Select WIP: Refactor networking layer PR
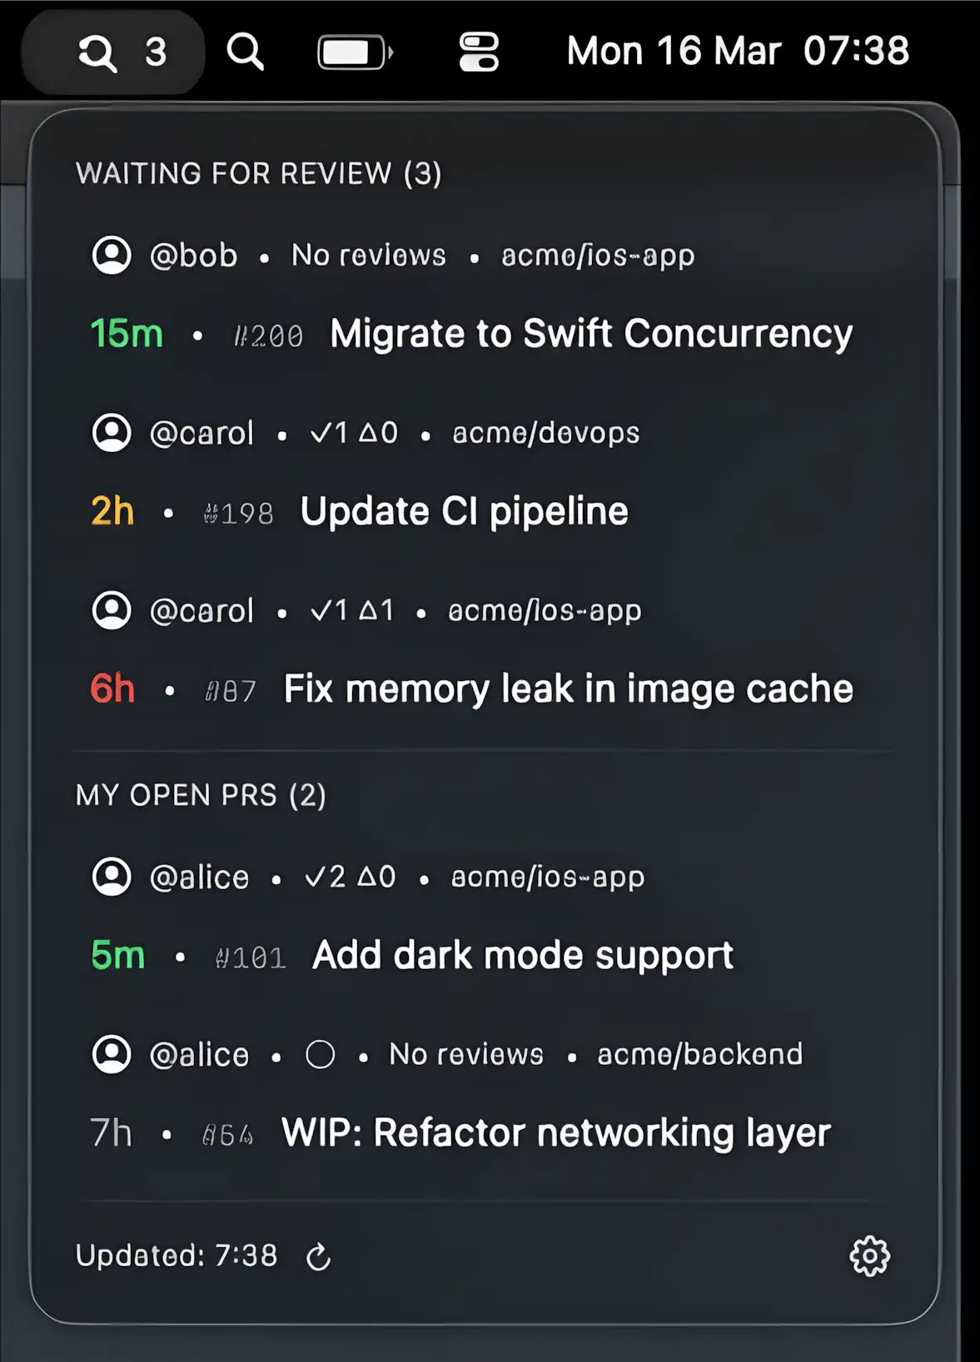This screenshot has width=980, height=1362. click(555, 1133)
